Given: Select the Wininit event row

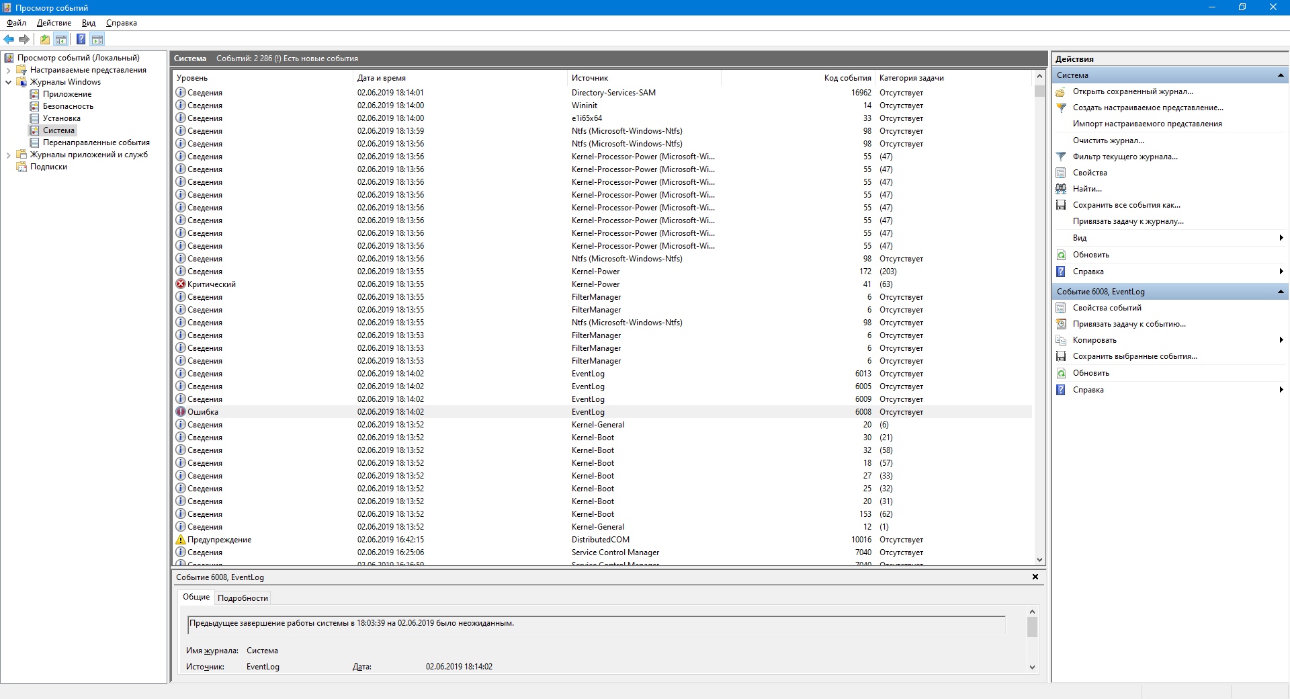Looking at the screenshot, I should coord(602,106).
